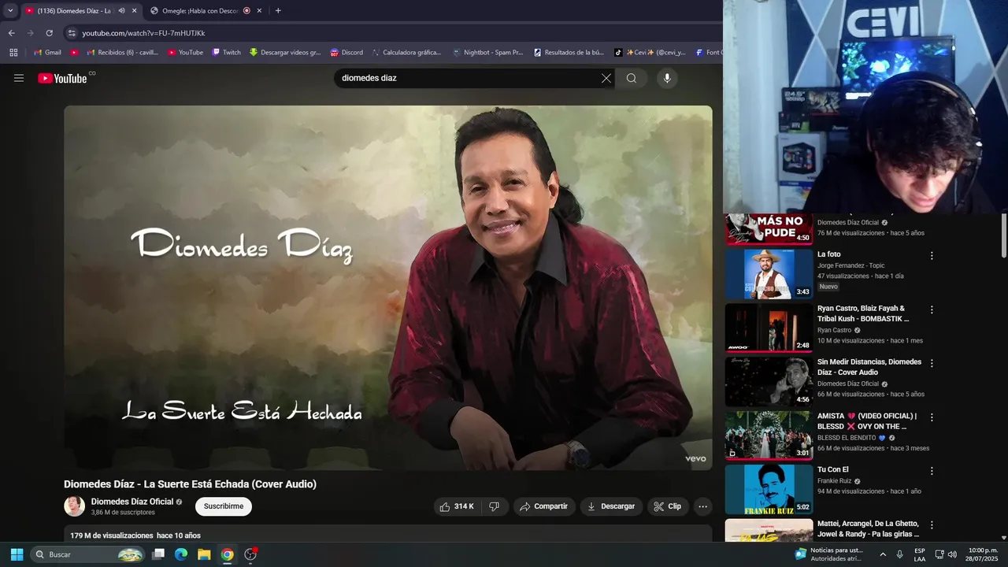Viewport: 1008px width, 567px height.
Task: Open the Gmail bookmark
Action: (x=47, y=53)
